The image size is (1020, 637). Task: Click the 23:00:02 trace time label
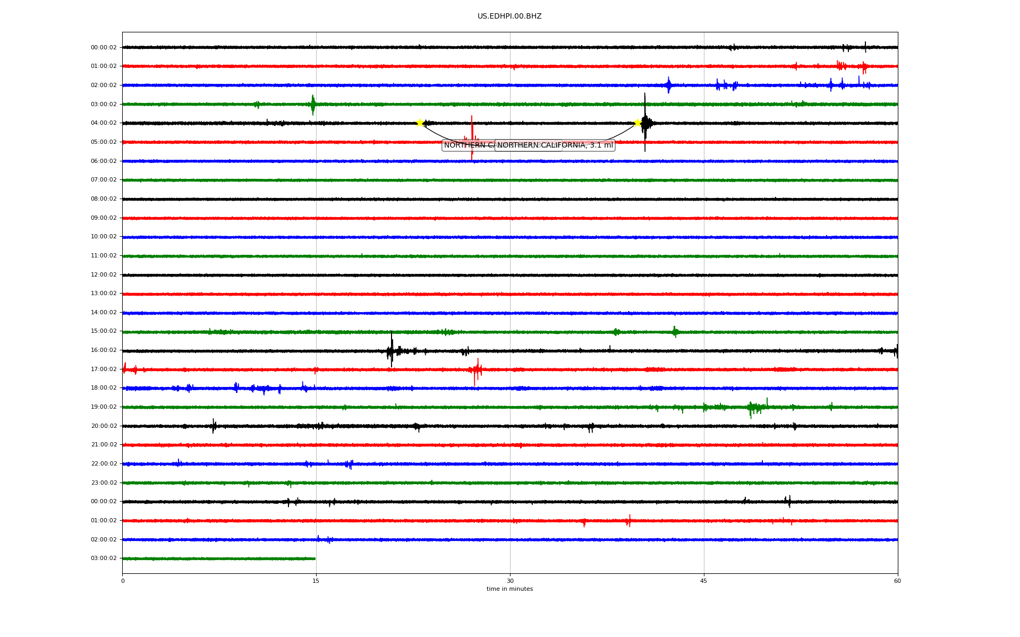tap(104, 483)
